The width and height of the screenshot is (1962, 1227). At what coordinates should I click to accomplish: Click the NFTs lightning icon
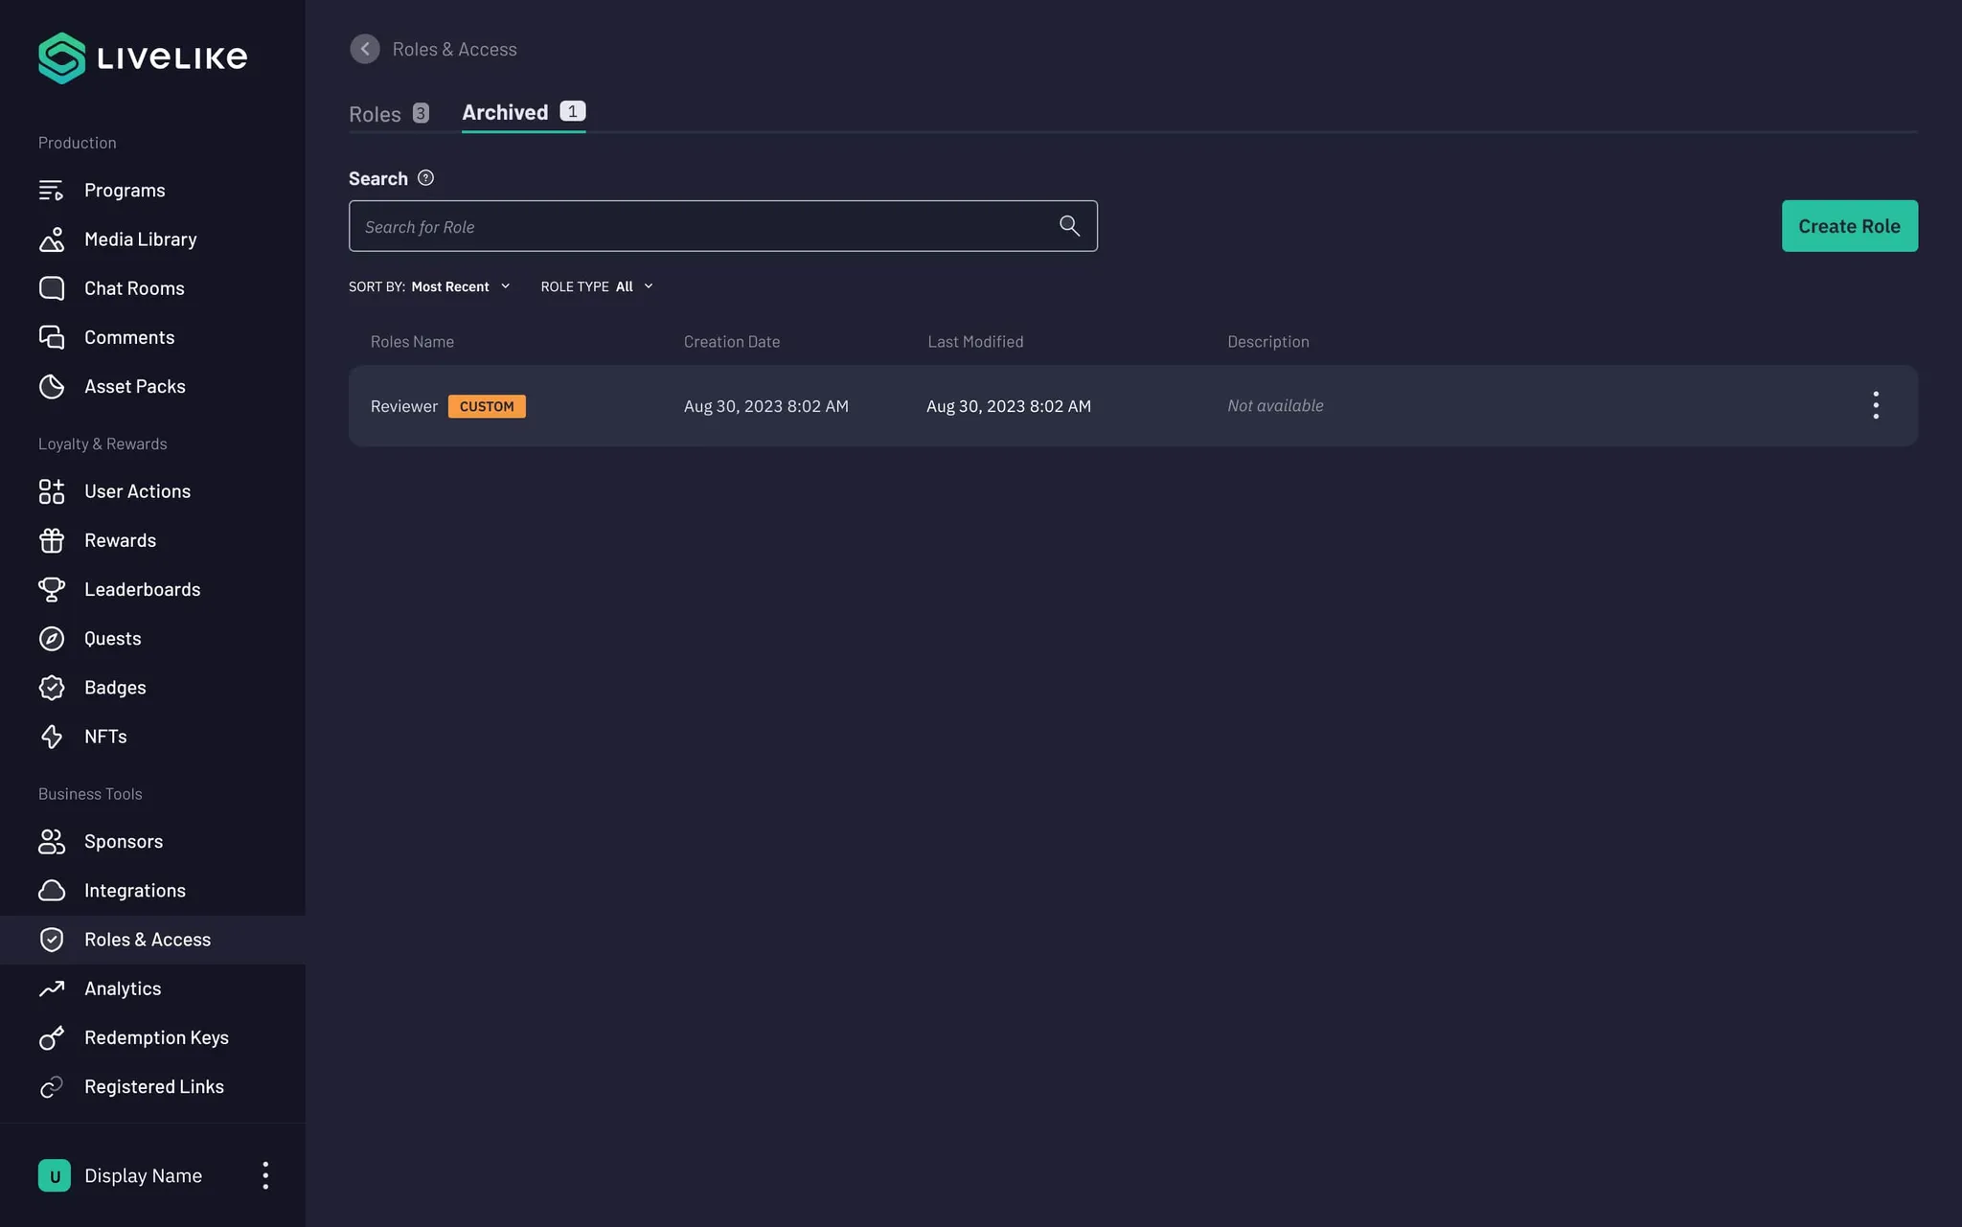coord(52,736)
